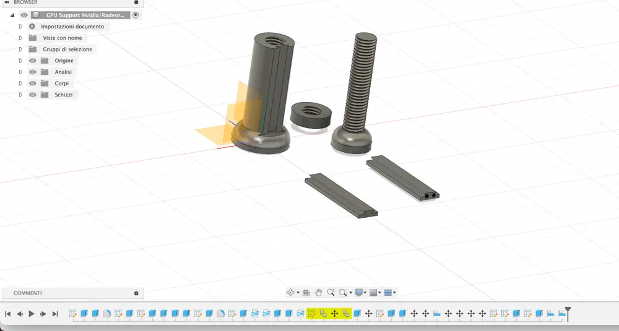Hide the Analisi folder via eye
Viewport: 619px width, 331px height.
point(33,72)
